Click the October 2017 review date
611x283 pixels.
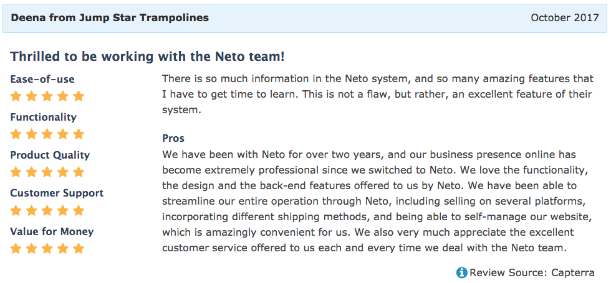pyautogui.click(x=565, y=18)
